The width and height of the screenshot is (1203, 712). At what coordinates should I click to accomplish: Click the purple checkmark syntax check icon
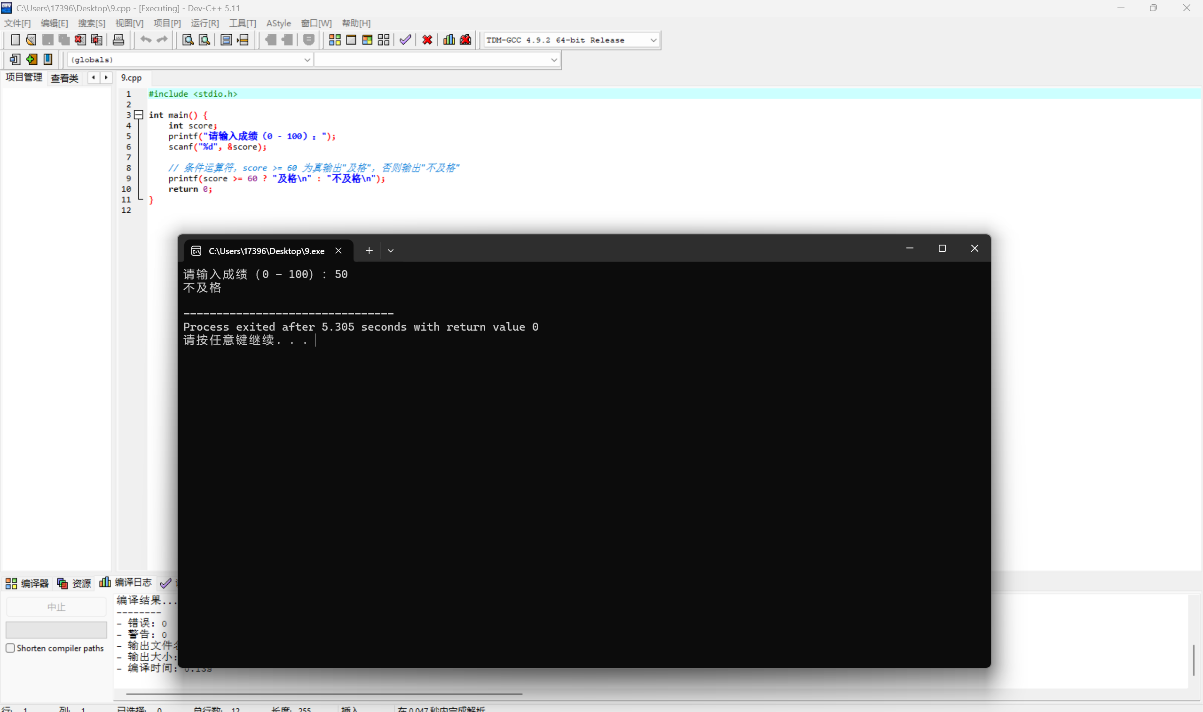click(x=405, y=40)
